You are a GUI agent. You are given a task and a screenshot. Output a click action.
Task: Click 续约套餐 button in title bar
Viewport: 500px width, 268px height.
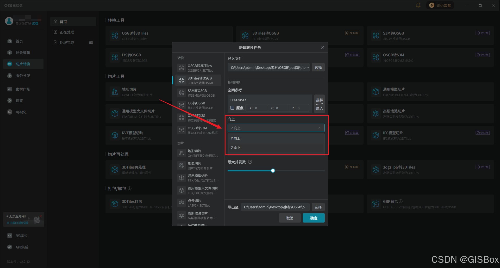pos(440,5)
